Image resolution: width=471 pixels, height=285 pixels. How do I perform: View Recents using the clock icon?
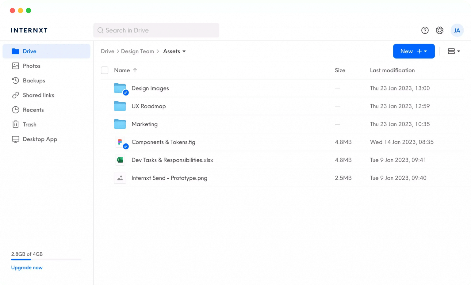click(16, 110)
